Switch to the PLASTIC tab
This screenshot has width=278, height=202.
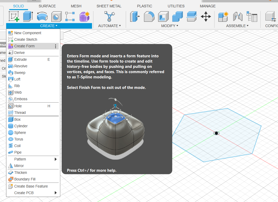145,6
